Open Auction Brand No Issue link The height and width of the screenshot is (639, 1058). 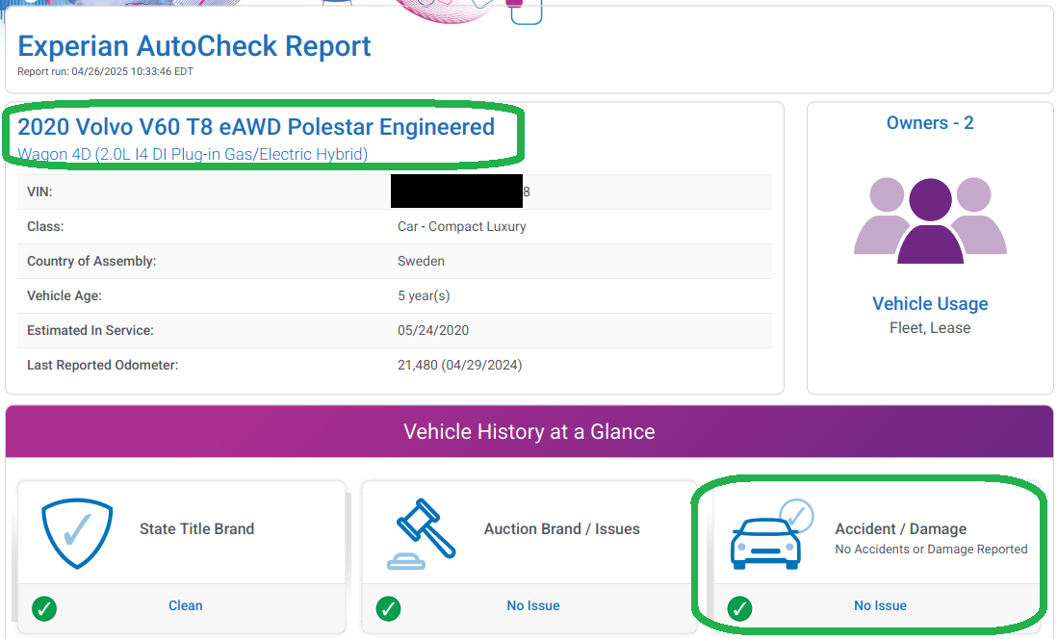(x=533, y=605)
